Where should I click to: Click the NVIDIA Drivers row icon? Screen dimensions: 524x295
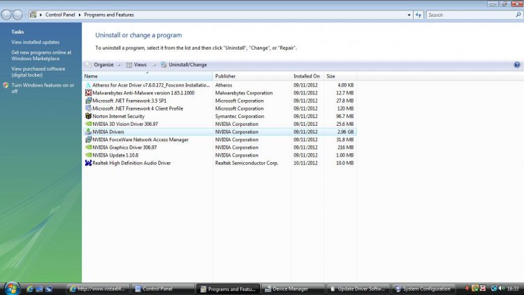click(x=88, y=132)
